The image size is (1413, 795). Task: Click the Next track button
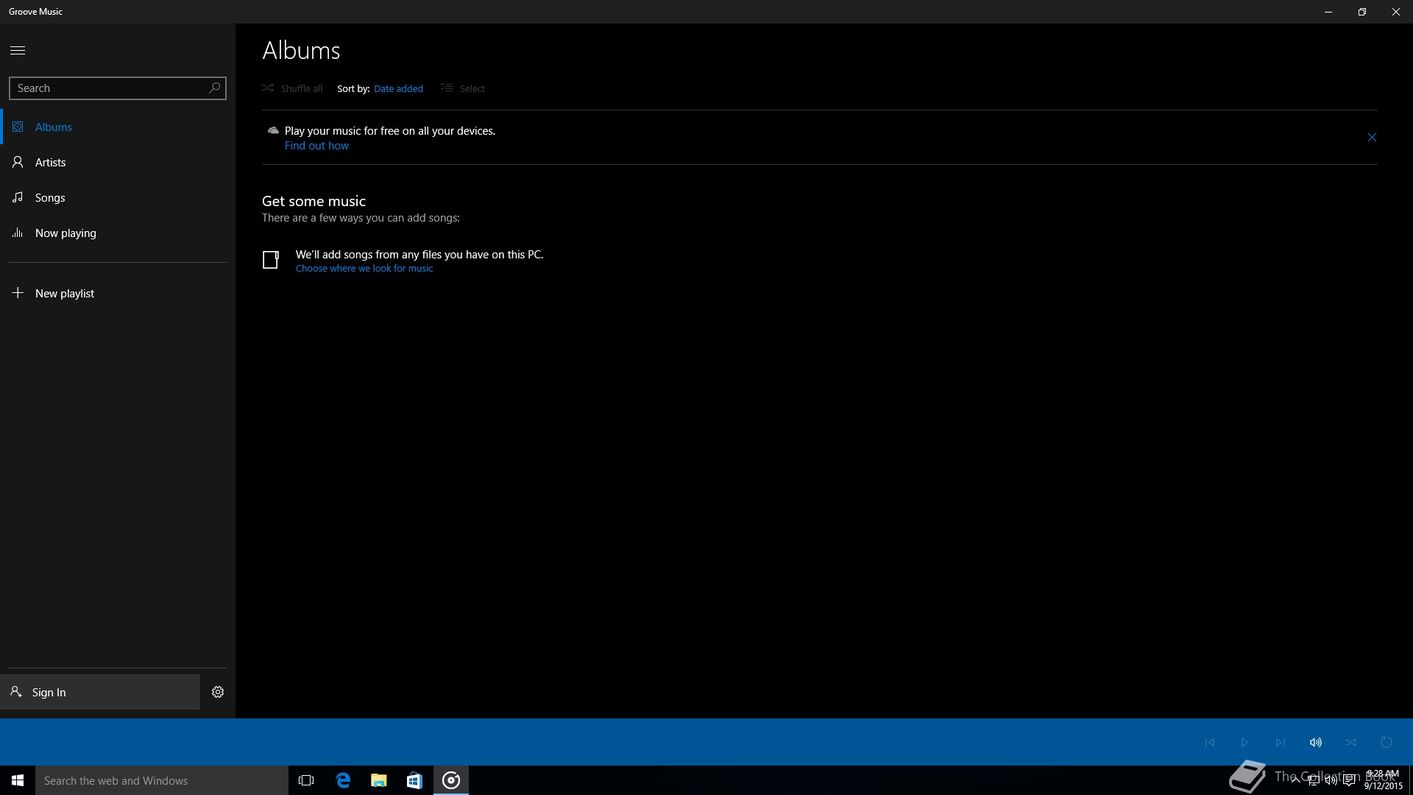click(1280, 742)
